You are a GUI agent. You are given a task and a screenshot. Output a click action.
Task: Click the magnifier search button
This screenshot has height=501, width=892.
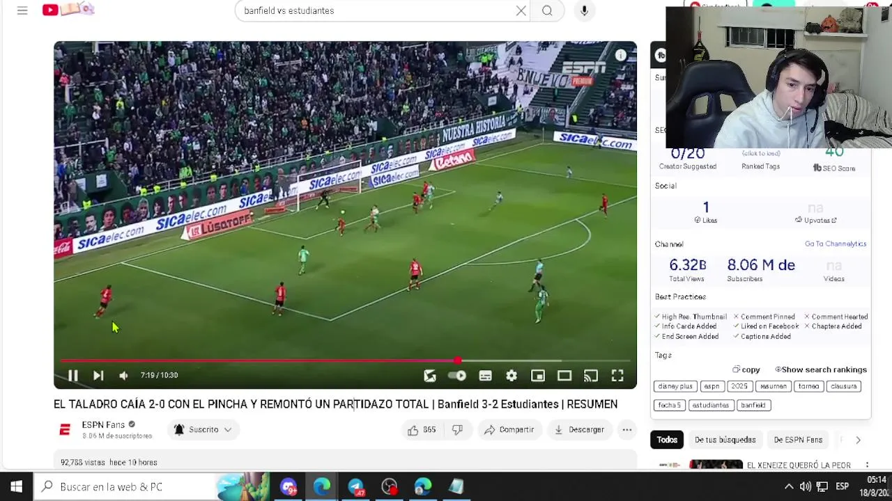point(547,10)
